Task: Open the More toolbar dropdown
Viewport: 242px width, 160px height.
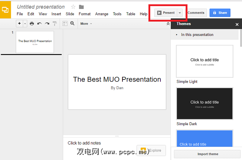Action: click(86, 24)
